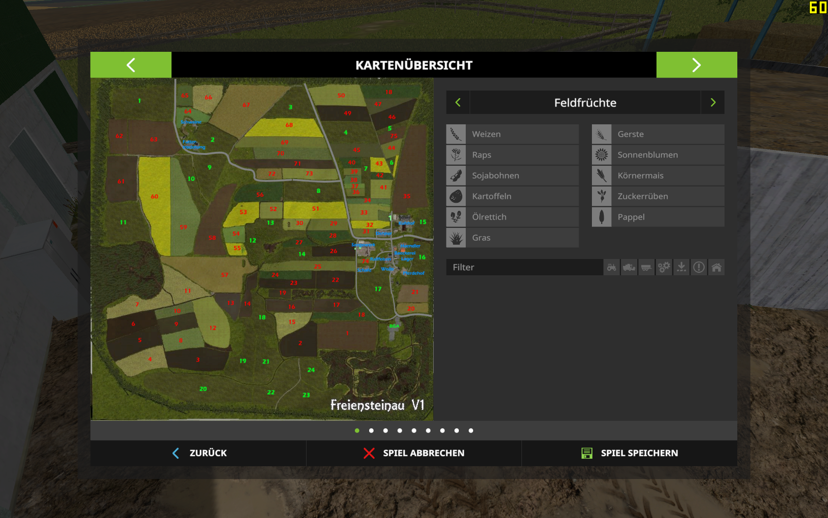Toggle the Körnermais crop overlay
828x518 pixels.
click(x=658, y=176)
